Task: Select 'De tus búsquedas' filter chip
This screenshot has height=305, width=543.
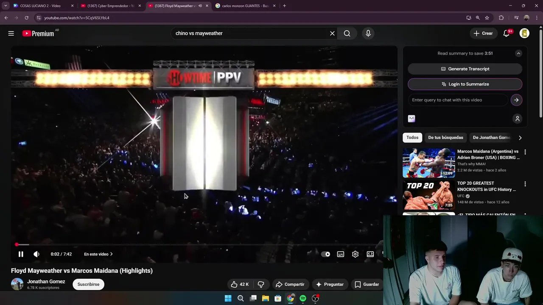Action: click(x=445, y=138)
